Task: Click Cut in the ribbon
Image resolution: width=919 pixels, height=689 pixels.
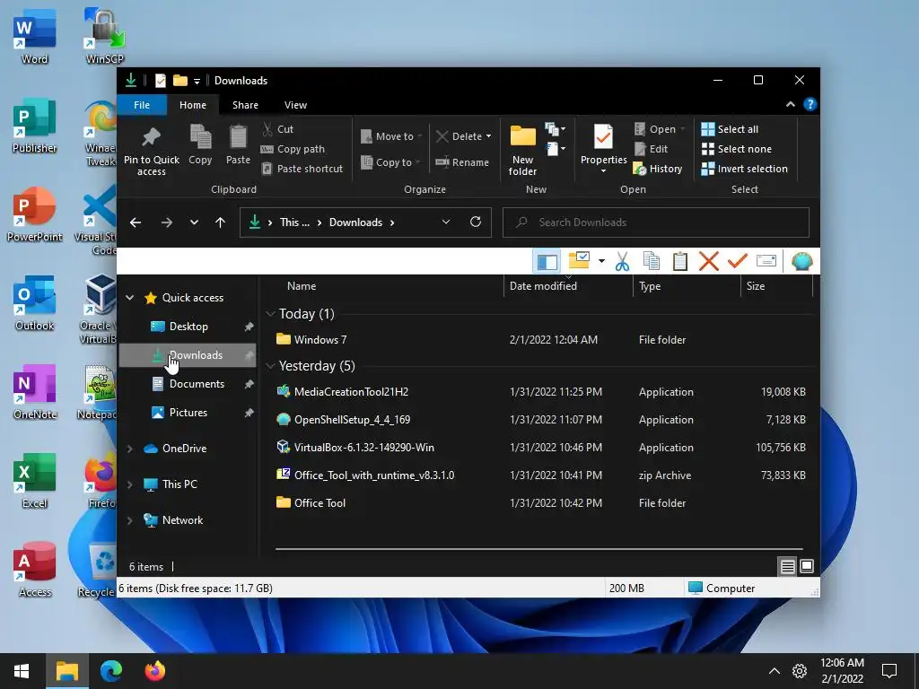Action: pos(278,129)
